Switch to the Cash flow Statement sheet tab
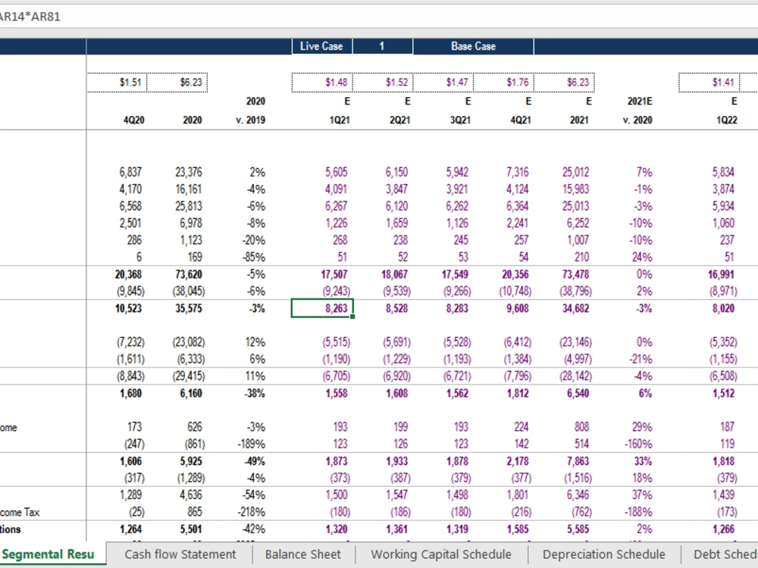This screenshot has width=758, height=568. [180, 554]
